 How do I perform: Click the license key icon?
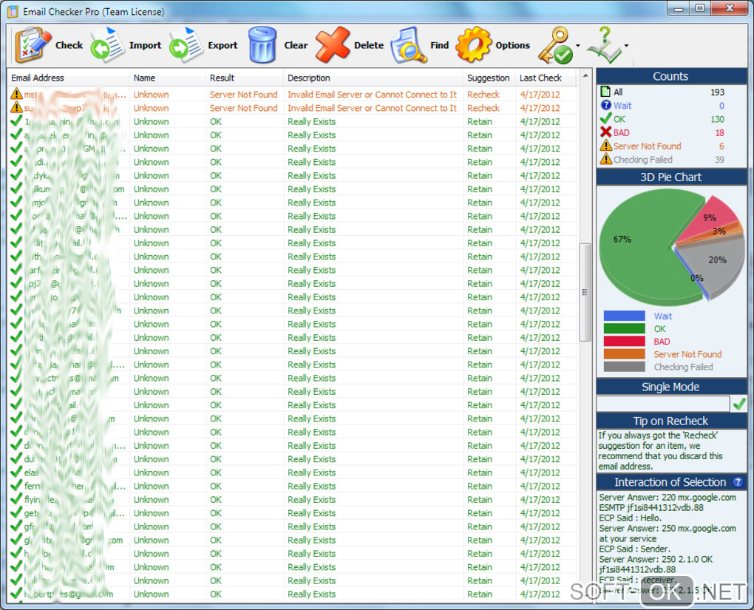555,46
